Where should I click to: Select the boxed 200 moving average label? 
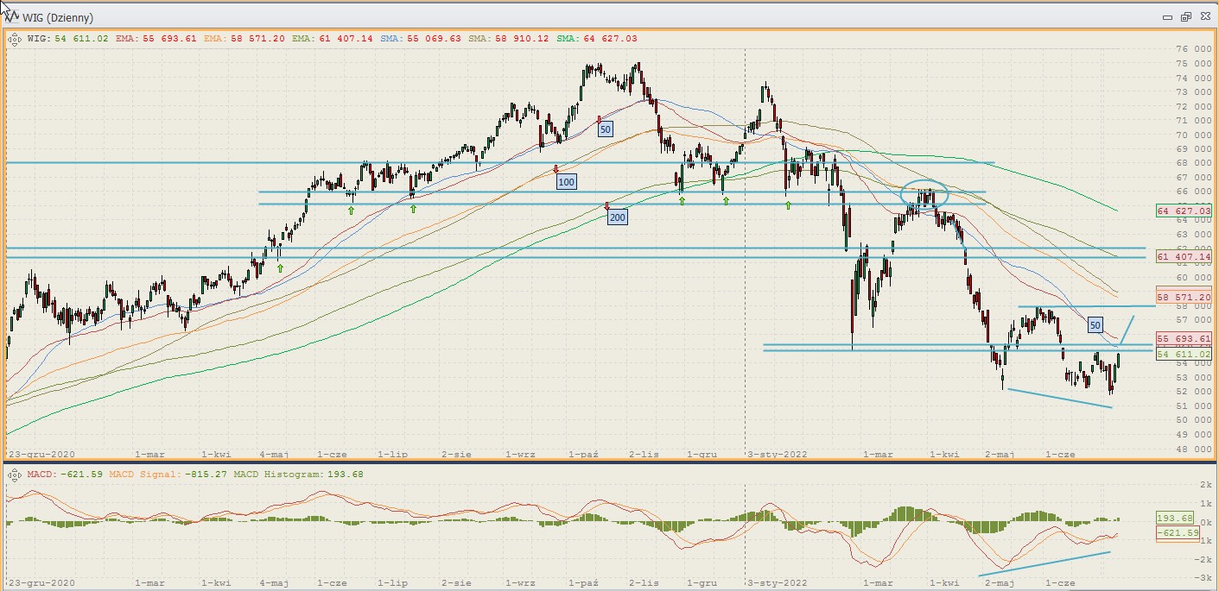click(617, 217)
